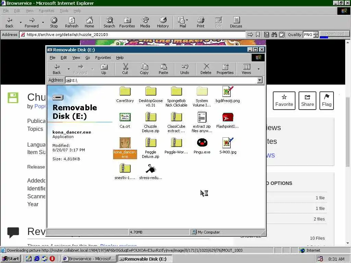Expand IE Forward button history arrow
The height and width of the screenshot is (263, 351).
click(x=43, y=23)
